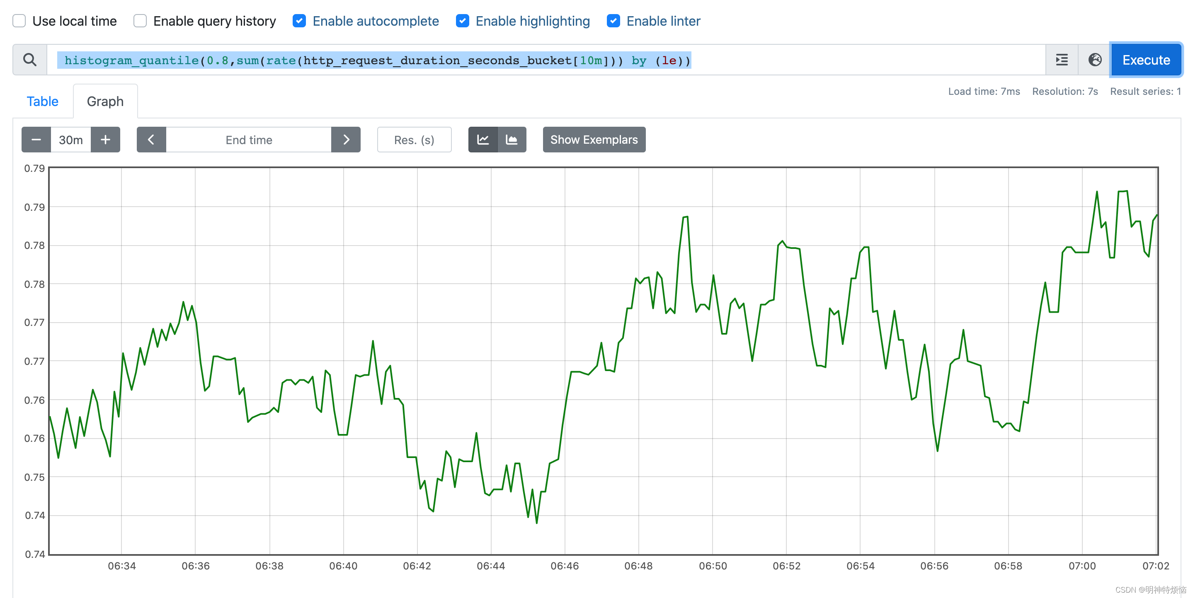
Task: Enable query history checkbox
Action: pos(140,21)
